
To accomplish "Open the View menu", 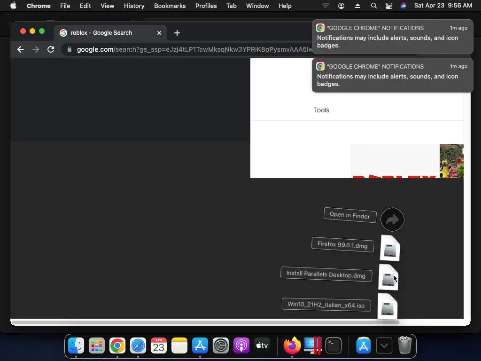I will [108, 6].
